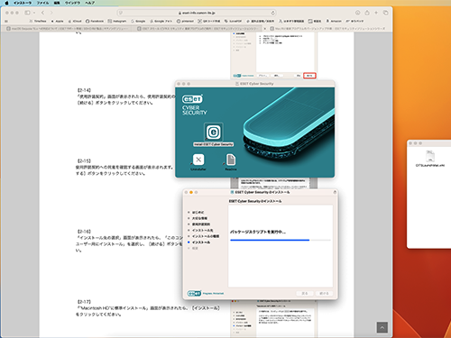
Task: Click Safari share button
Action: coord(367,13)
